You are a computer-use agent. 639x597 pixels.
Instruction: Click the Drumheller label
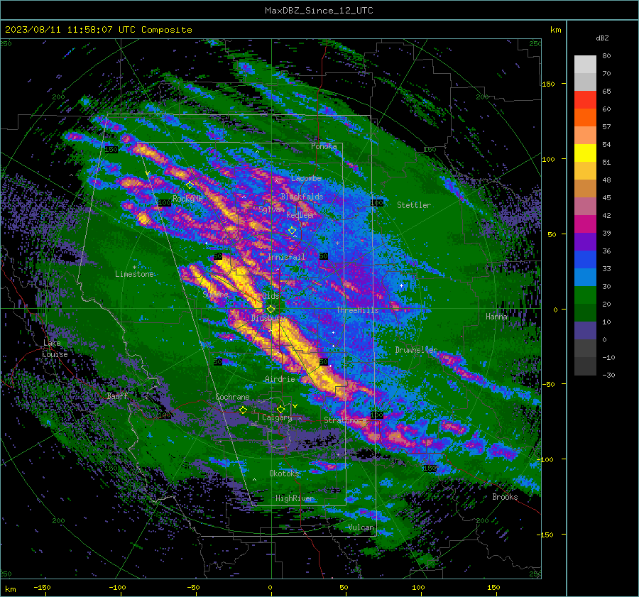416,350
